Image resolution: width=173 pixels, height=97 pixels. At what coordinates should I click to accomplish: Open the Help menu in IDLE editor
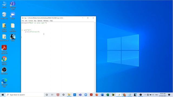[x=51, y=21]
